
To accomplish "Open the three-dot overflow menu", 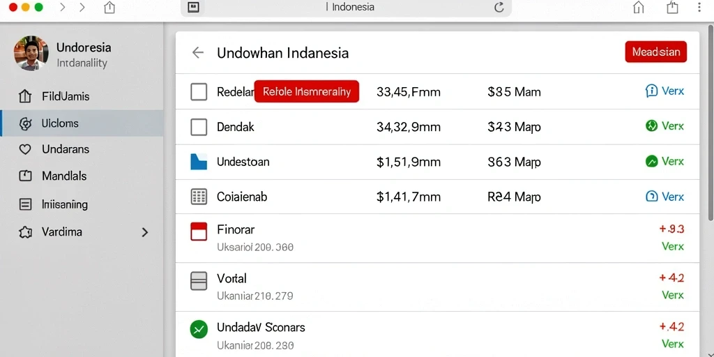I will click(699, 7).
